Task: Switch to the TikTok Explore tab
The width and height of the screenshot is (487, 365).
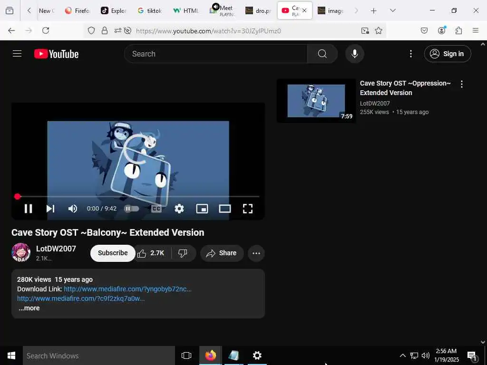Action: tap(113, 10)
